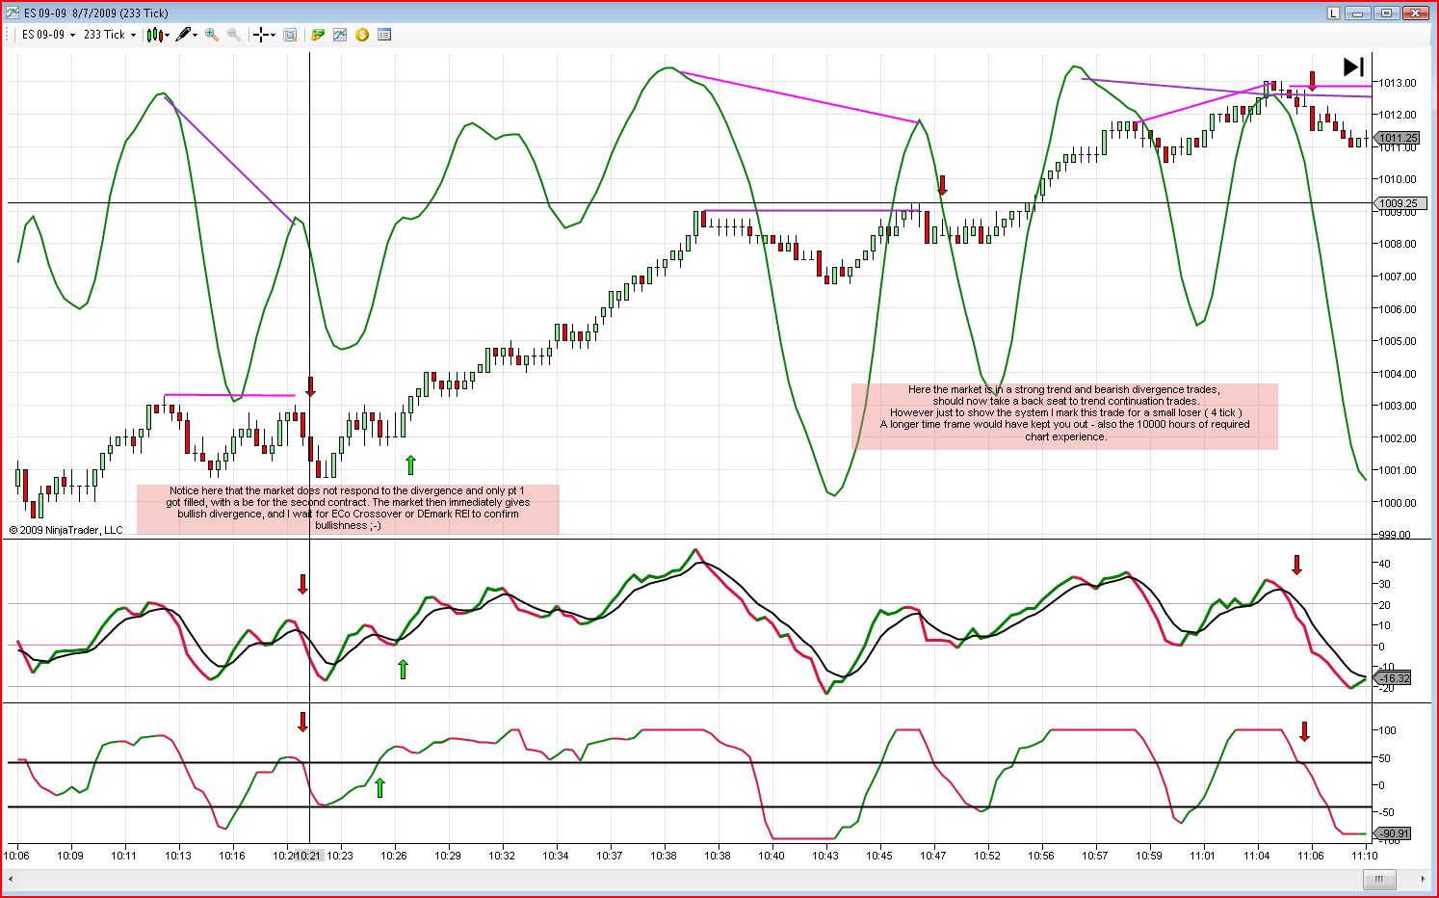Open the green Strategies icon
This screenshot has height=898, width=1439.
click(318, 35)
